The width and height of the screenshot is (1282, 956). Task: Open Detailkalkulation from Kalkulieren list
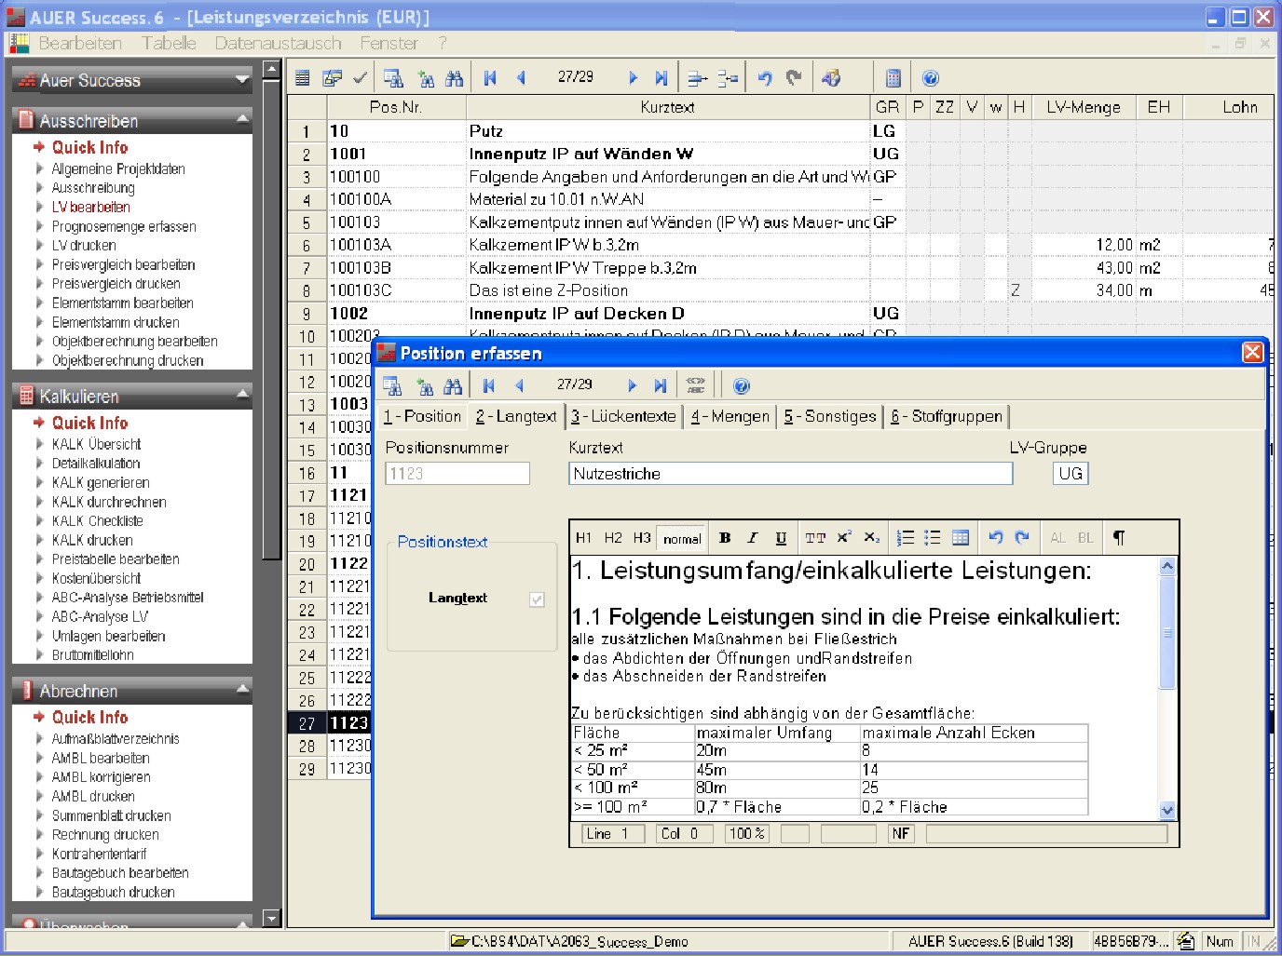pos(96,463)
